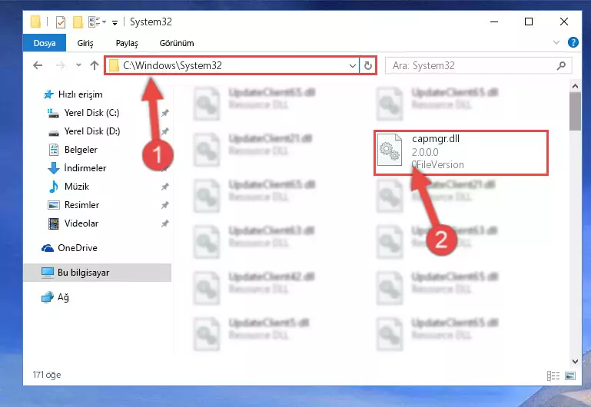591x407 pixels.
Task: Switch to details view icon
Action: pos(553,376)
